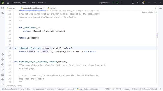Image resolution: width=163 pixels, height=91 pixels.
Task: Open Go to Line via 161:27 indicator
Action: (x=108, y=89)
